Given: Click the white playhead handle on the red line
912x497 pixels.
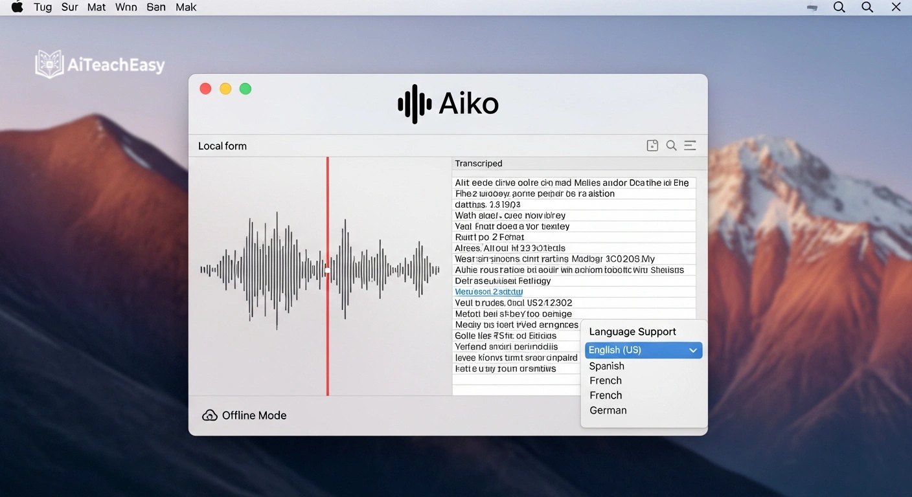Looking at the screenshot, I should (x=328, y=271).
